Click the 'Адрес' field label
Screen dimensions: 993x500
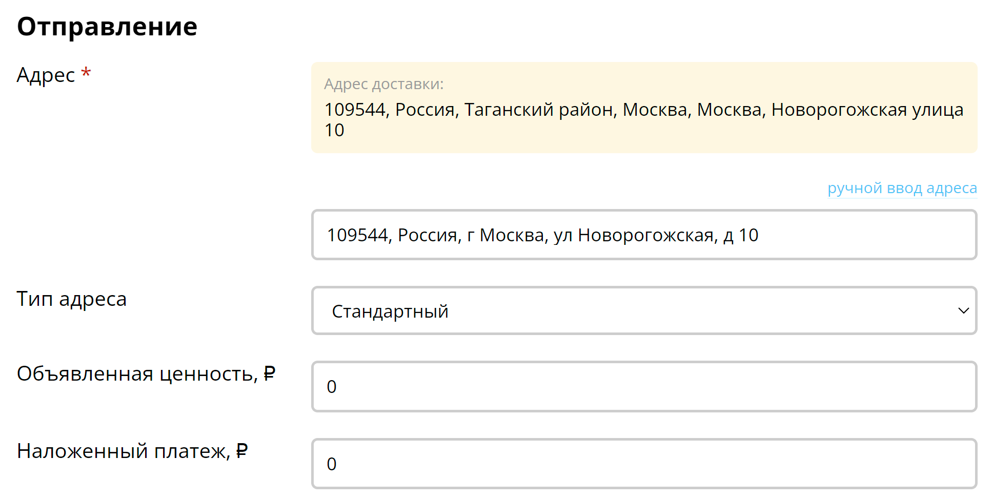pos(46,76)
